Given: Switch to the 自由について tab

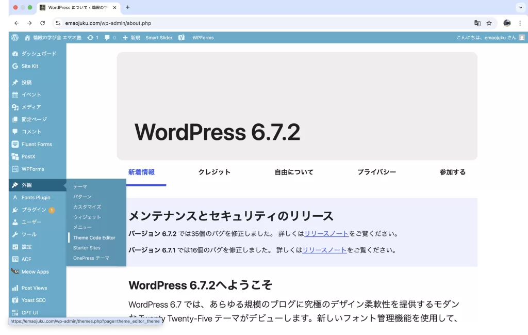Looking at the screenshot, I should (294, 172).
